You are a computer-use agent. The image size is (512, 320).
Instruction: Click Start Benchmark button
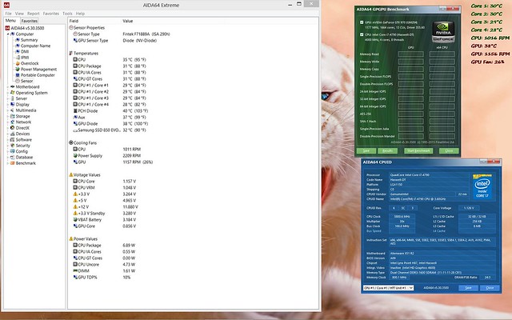[418, 151]
